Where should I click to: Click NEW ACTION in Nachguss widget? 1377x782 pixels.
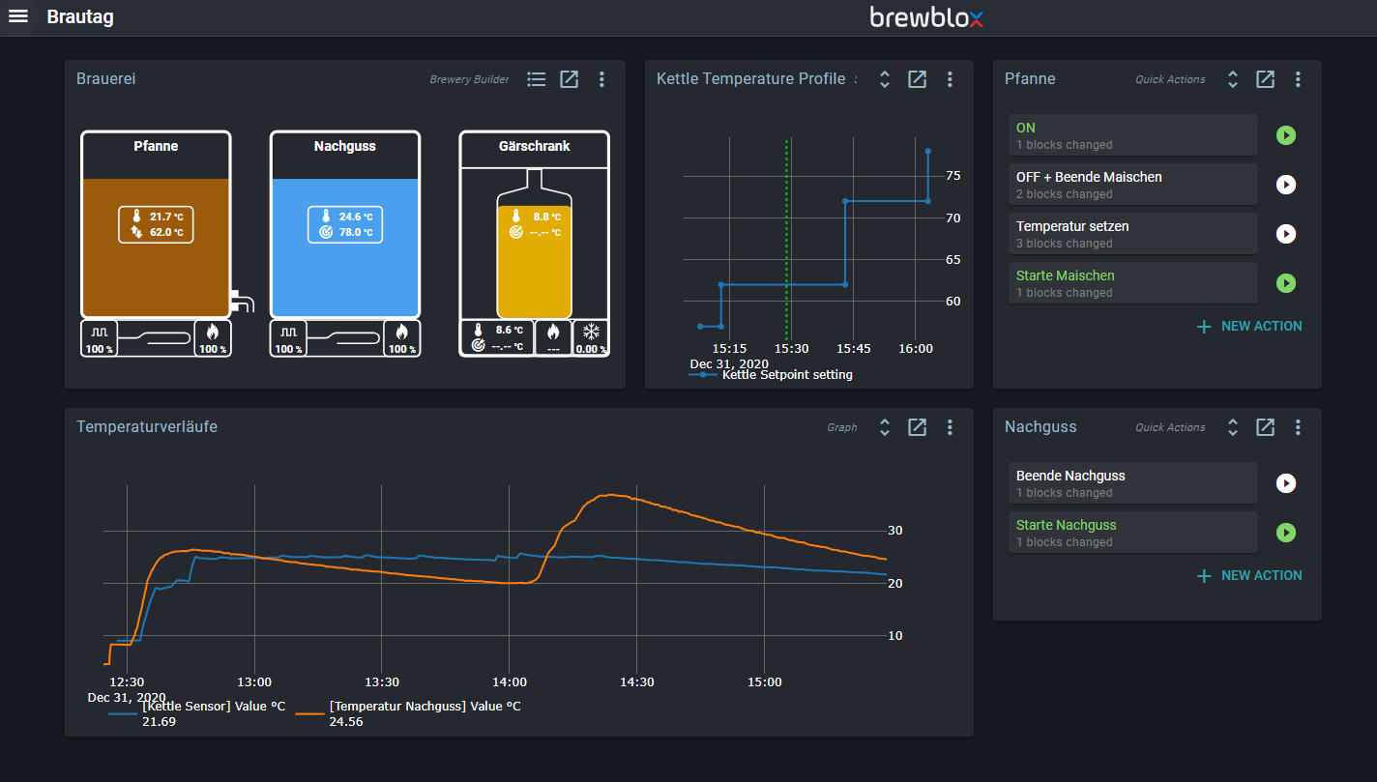pyautogui.click(x=1249, y=576)
